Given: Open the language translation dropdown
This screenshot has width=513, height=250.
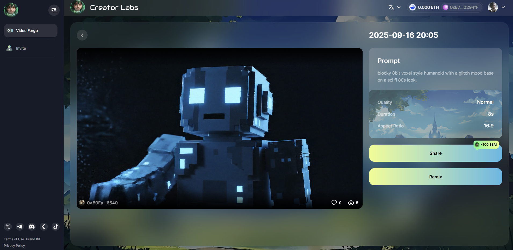Looking at the screenshot, I should 395,8.
